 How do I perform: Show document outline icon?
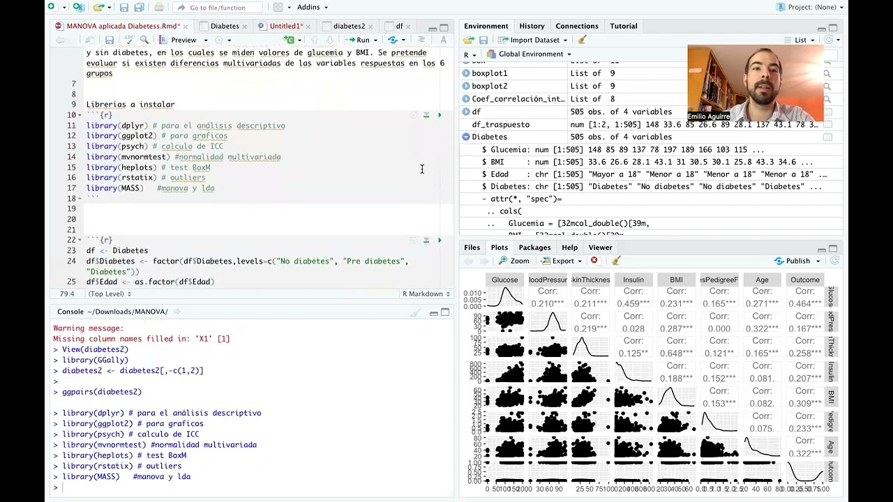click(421, 40)
